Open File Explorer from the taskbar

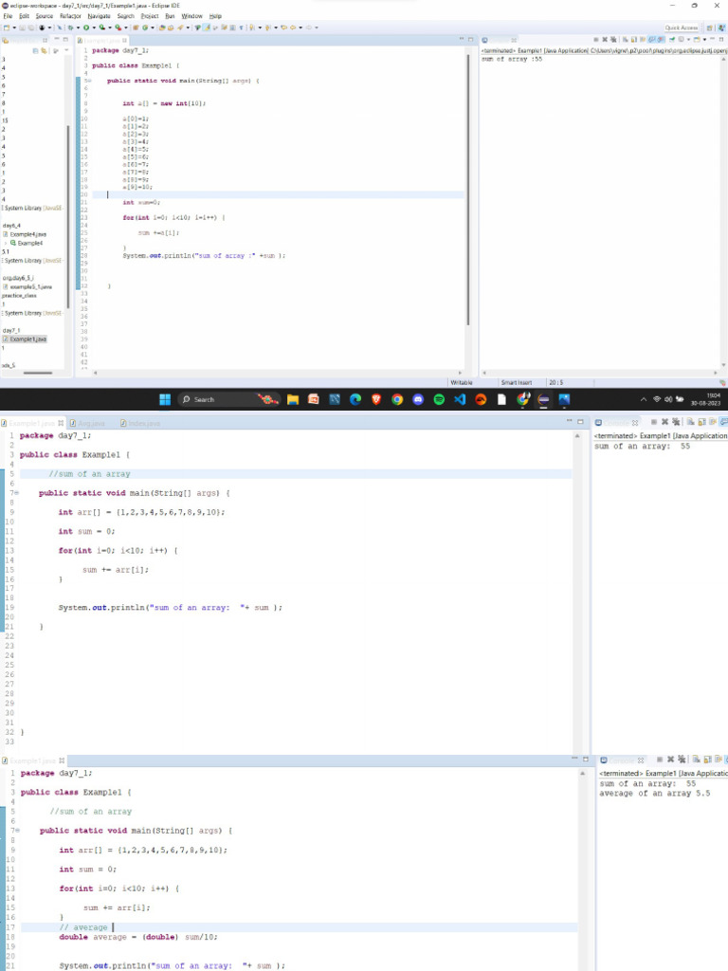[293, 399]
